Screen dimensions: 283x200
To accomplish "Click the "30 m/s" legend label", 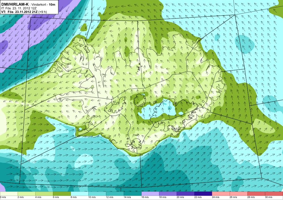I will (x=269, y=197).
